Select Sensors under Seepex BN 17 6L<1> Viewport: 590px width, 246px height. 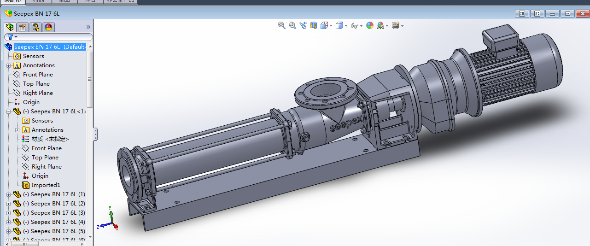coord(42,121)
